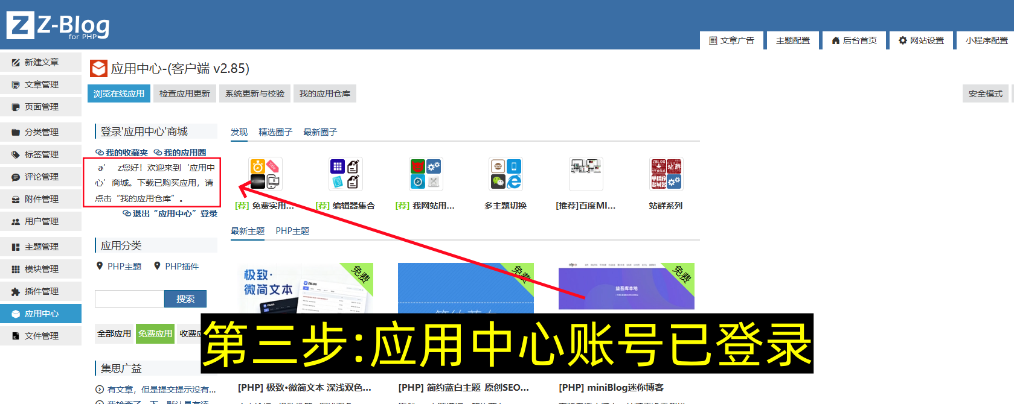
Task: Click the 安全模式 button
Action: tap(985, 93)
